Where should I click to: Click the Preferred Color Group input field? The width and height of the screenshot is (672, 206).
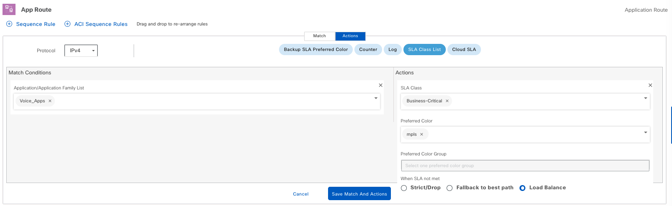[525, 165]
